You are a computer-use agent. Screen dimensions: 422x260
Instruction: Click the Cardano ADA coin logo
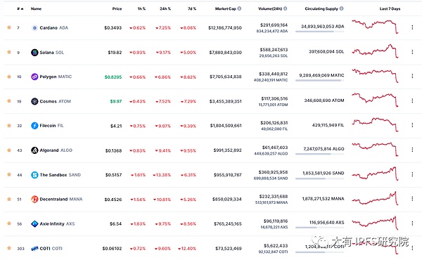pos(34,27)
